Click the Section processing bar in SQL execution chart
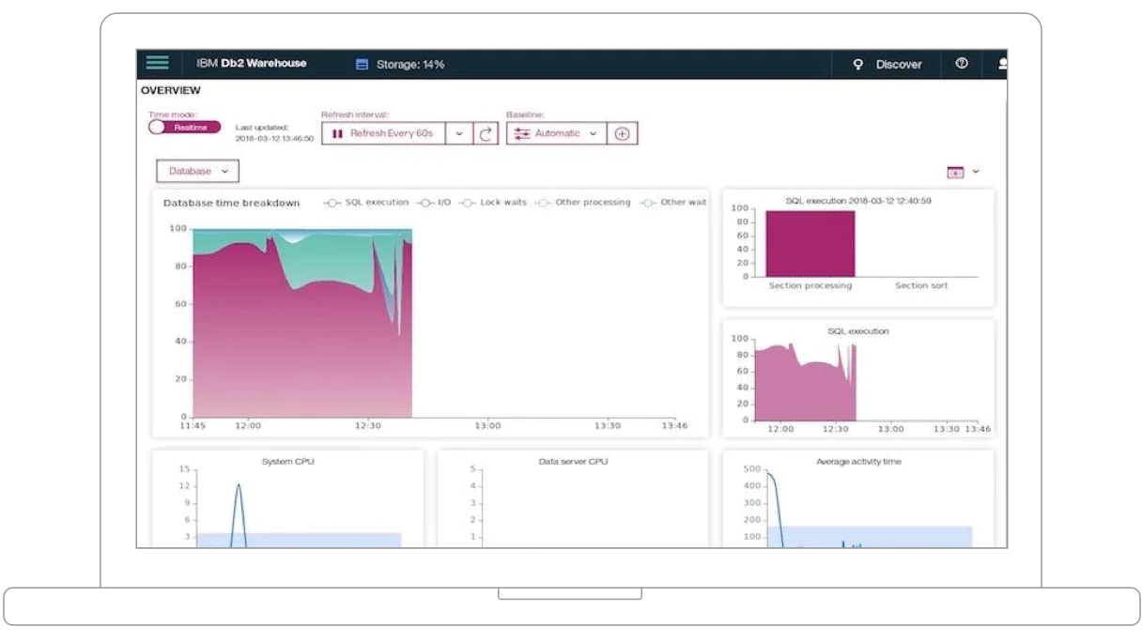 pyautogui.click(x=811, y=244)
